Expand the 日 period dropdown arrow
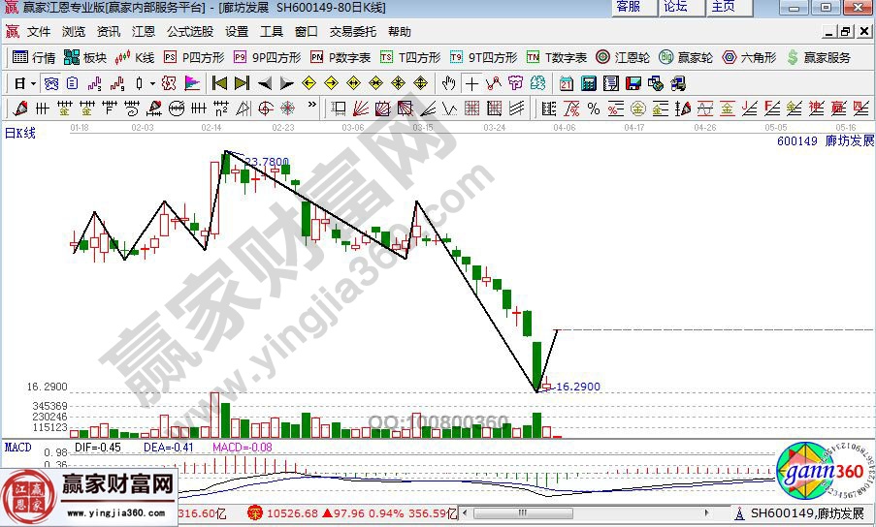876x527 pixels. tap(34, 82)
